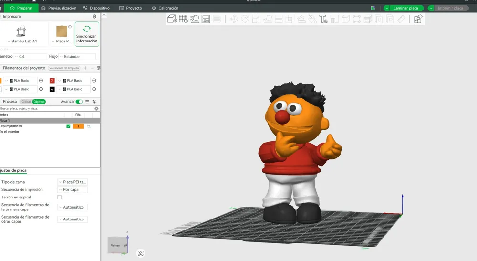
Task: Click the compare presets icon beside Avanzar
Action: pyautogui.click(x=94, y=102)
